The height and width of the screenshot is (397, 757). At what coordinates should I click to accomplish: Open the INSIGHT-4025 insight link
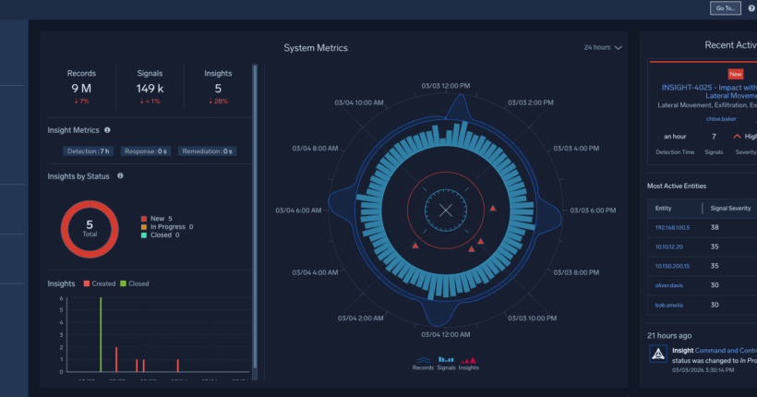(709, 91)
